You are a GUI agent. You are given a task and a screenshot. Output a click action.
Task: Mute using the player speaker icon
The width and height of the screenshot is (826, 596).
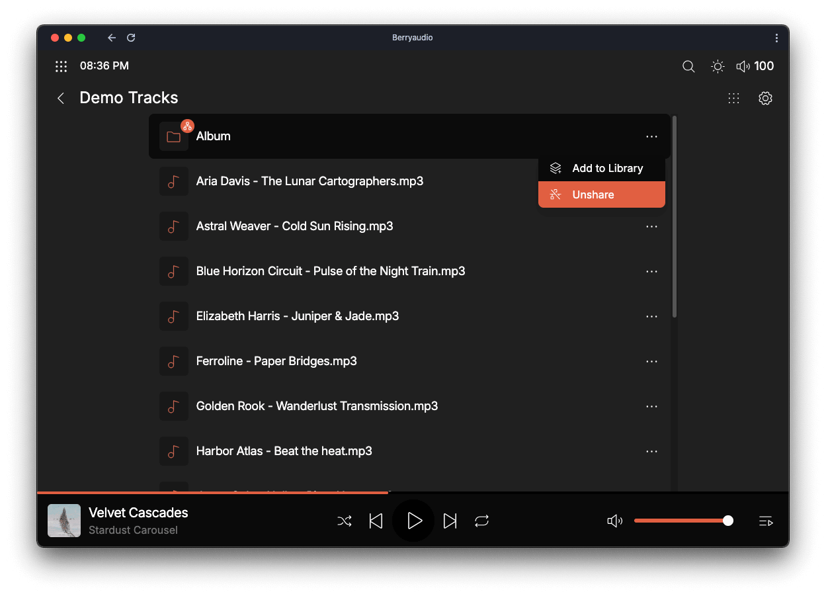pyautogui.click(x=614, y=521)
